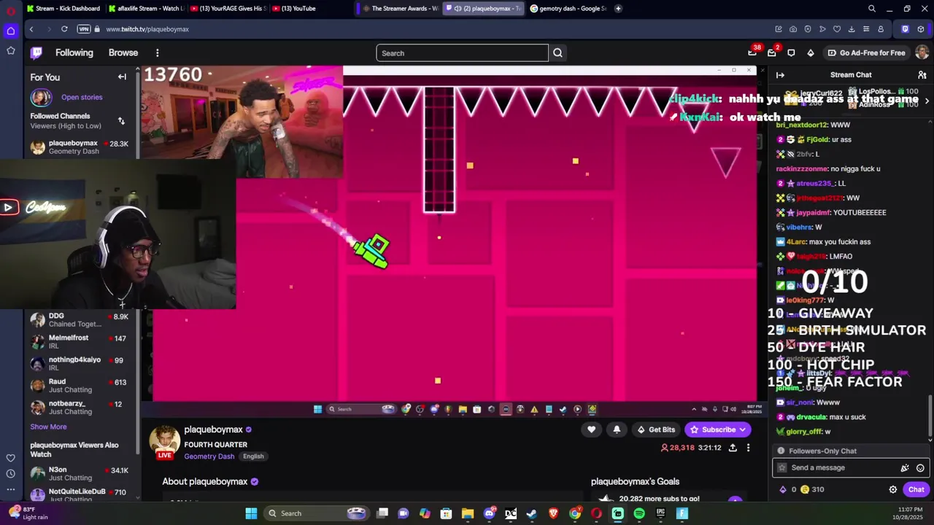934x525 pixels.
Task: Click the Windows Start button
Action: (251, 513)
